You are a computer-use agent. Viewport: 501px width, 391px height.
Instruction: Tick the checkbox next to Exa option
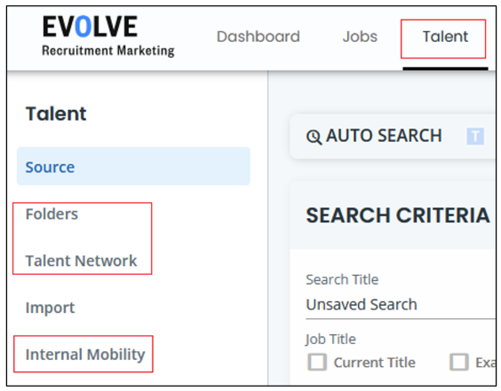click(459, 363)
